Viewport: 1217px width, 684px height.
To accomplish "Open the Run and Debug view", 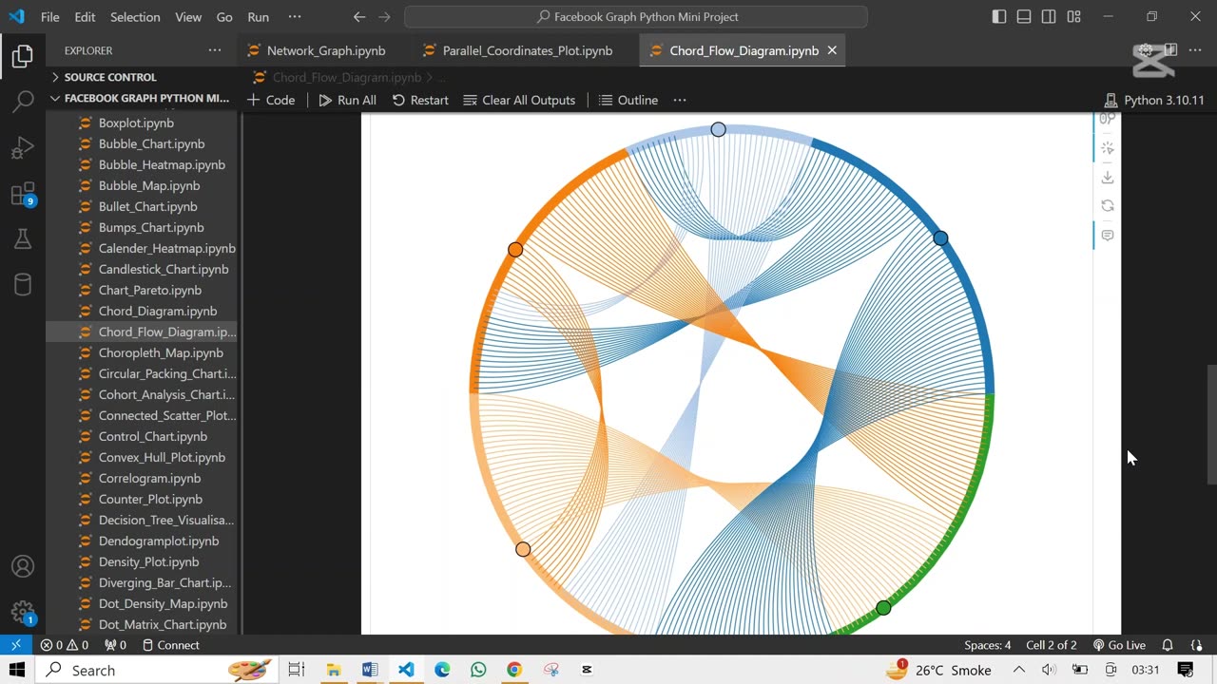I will point(23,148).
